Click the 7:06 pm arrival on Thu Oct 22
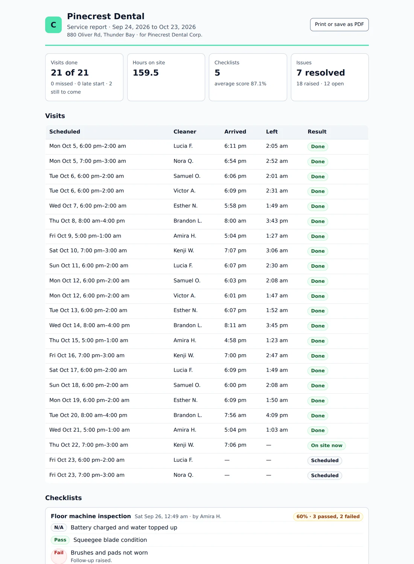This screenshot has width=414, height=564. click(235, 445)
